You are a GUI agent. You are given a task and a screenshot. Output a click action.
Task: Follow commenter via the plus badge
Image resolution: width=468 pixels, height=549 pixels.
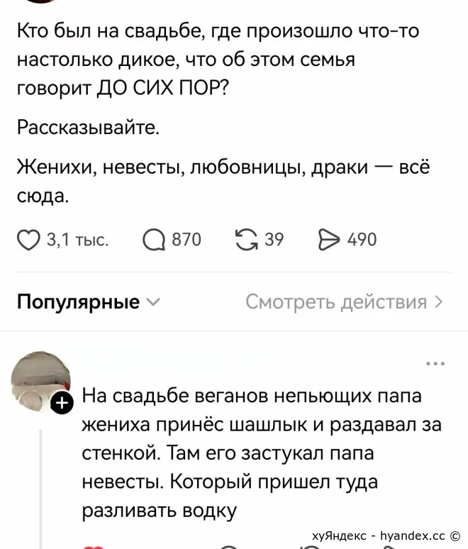point(62,404)
